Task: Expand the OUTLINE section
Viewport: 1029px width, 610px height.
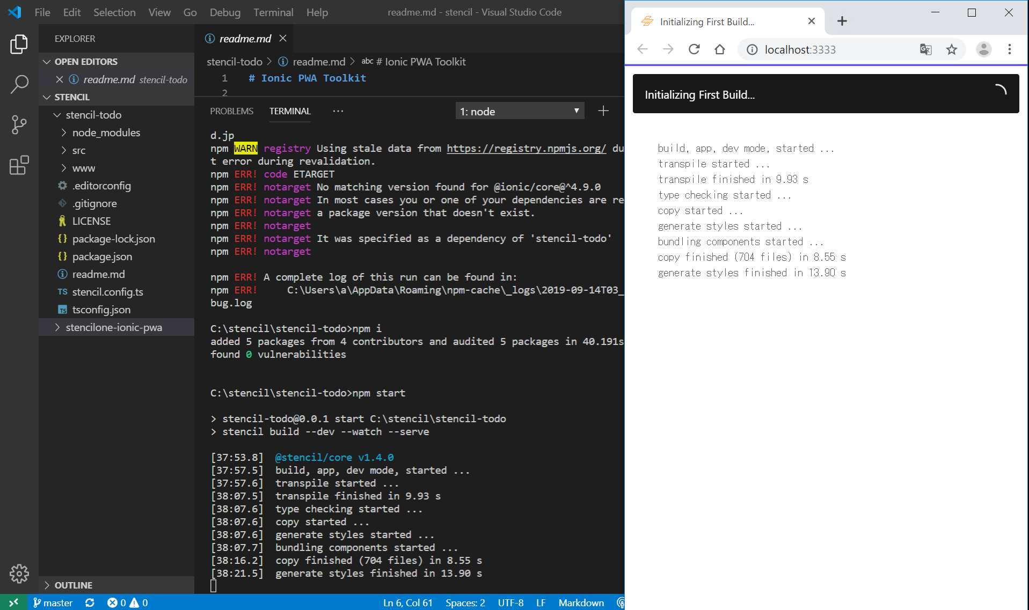Action: 73,585
